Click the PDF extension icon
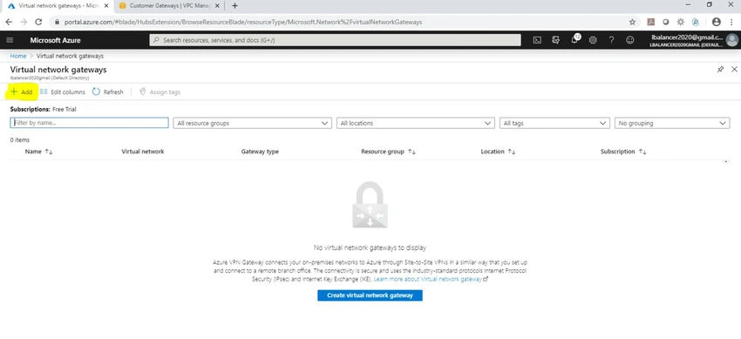The height and width of the screenshot is (339, 741). 650,22
